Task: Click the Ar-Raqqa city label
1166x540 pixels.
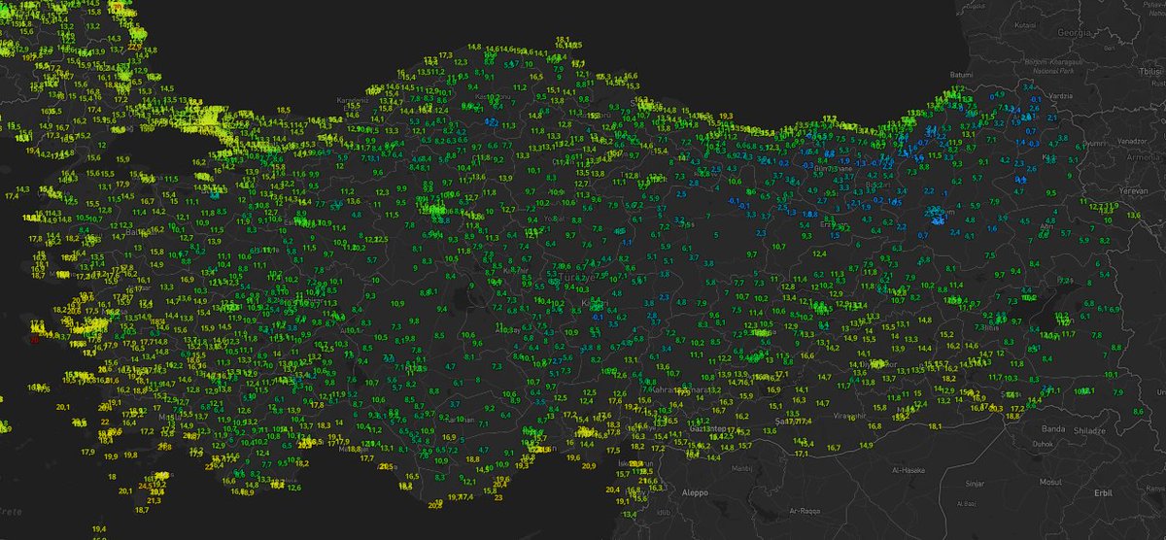Action: (x=806, y=510)
